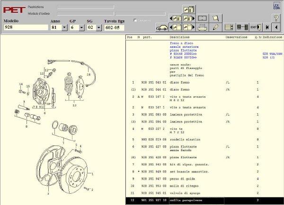This screenshot has height=205, width=284.
Task: Select part 928 351 083 00 lamiera protettiva
Action: [204, 115]
